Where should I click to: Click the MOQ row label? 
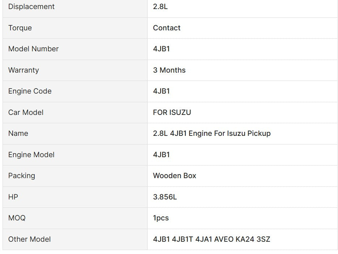pos(17,218)
